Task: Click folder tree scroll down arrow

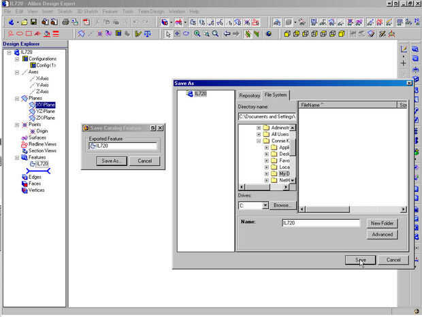Action: [x=293, y=180]
